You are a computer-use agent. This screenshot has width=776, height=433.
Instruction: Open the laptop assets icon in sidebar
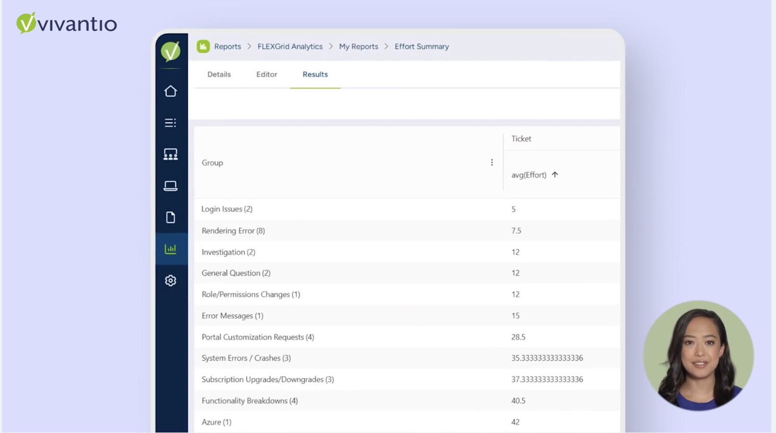click(170, 186)
